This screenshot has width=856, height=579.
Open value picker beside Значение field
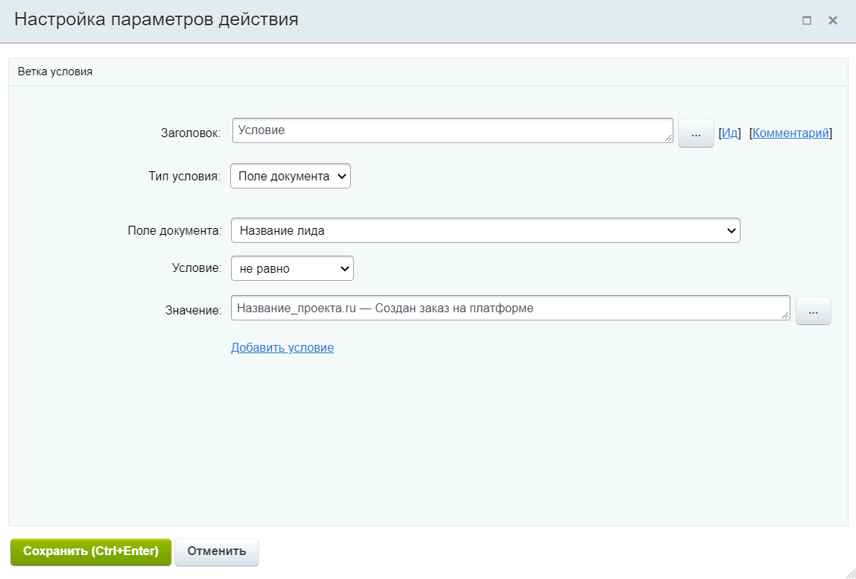813,311
